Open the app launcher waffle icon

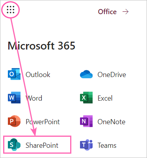tap(11, 9)
